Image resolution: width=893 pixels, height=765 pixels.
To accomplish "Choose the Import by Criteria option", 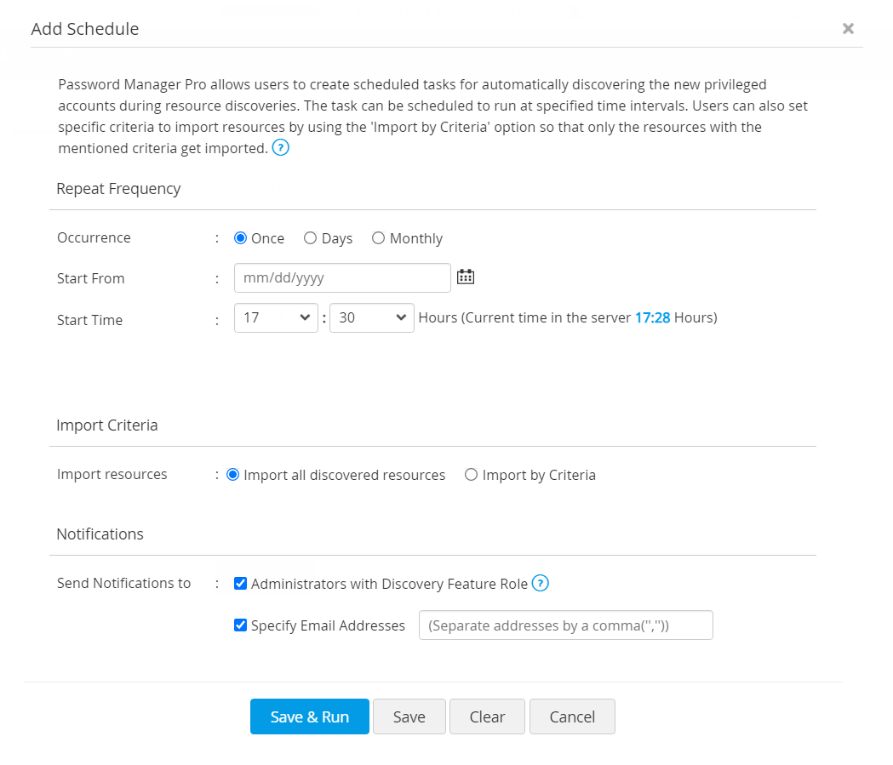I will [471, 475].
